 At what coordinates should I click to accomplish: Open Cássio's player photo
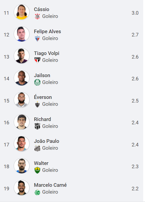(22, 12)
